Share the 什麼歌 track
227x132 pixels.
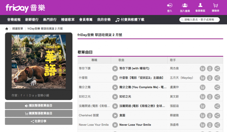click(x=217, y=78)
